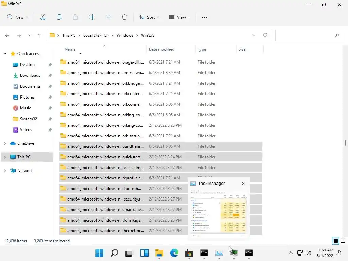This screenshot has height=261, width=348.
Task: Open the New dropdown menu
Action: (18, 17)
